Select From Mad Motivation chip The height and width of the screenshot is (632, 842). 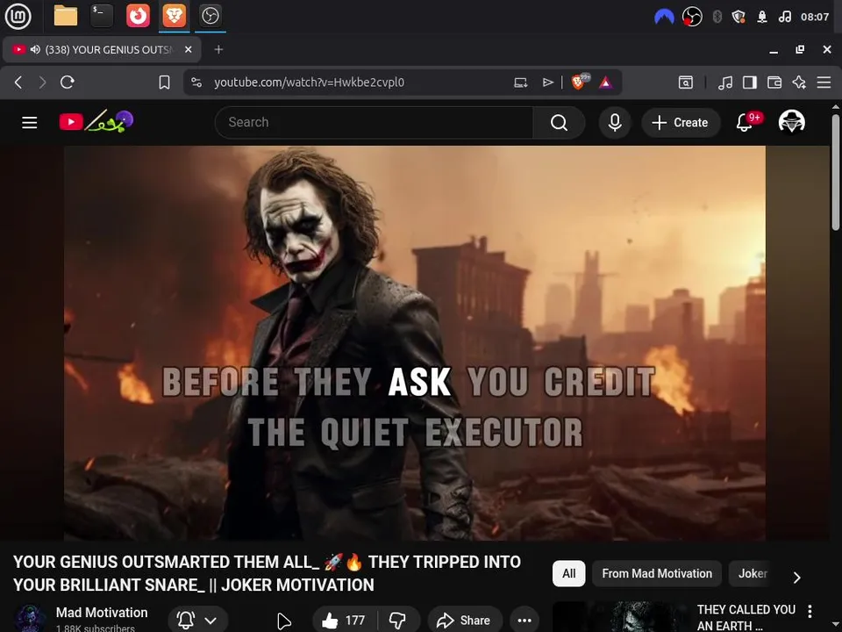[657, 573]
